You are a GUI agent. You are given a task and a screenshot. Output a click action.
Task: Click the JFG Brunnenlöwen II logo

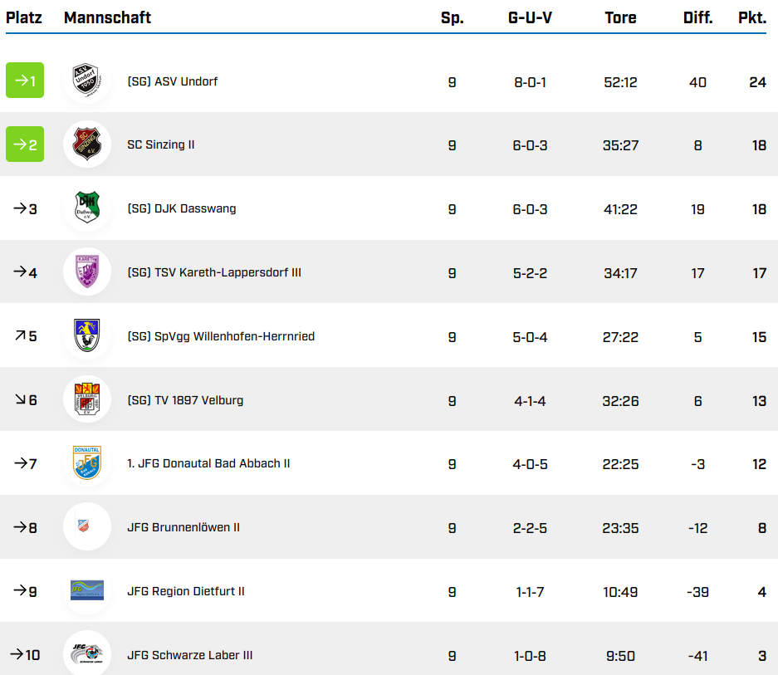86,527
